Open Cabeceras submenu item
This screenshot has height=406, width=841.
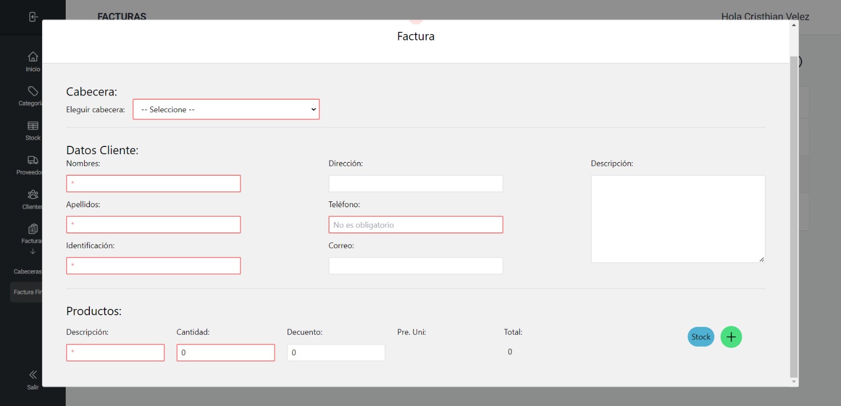(27, 272)
